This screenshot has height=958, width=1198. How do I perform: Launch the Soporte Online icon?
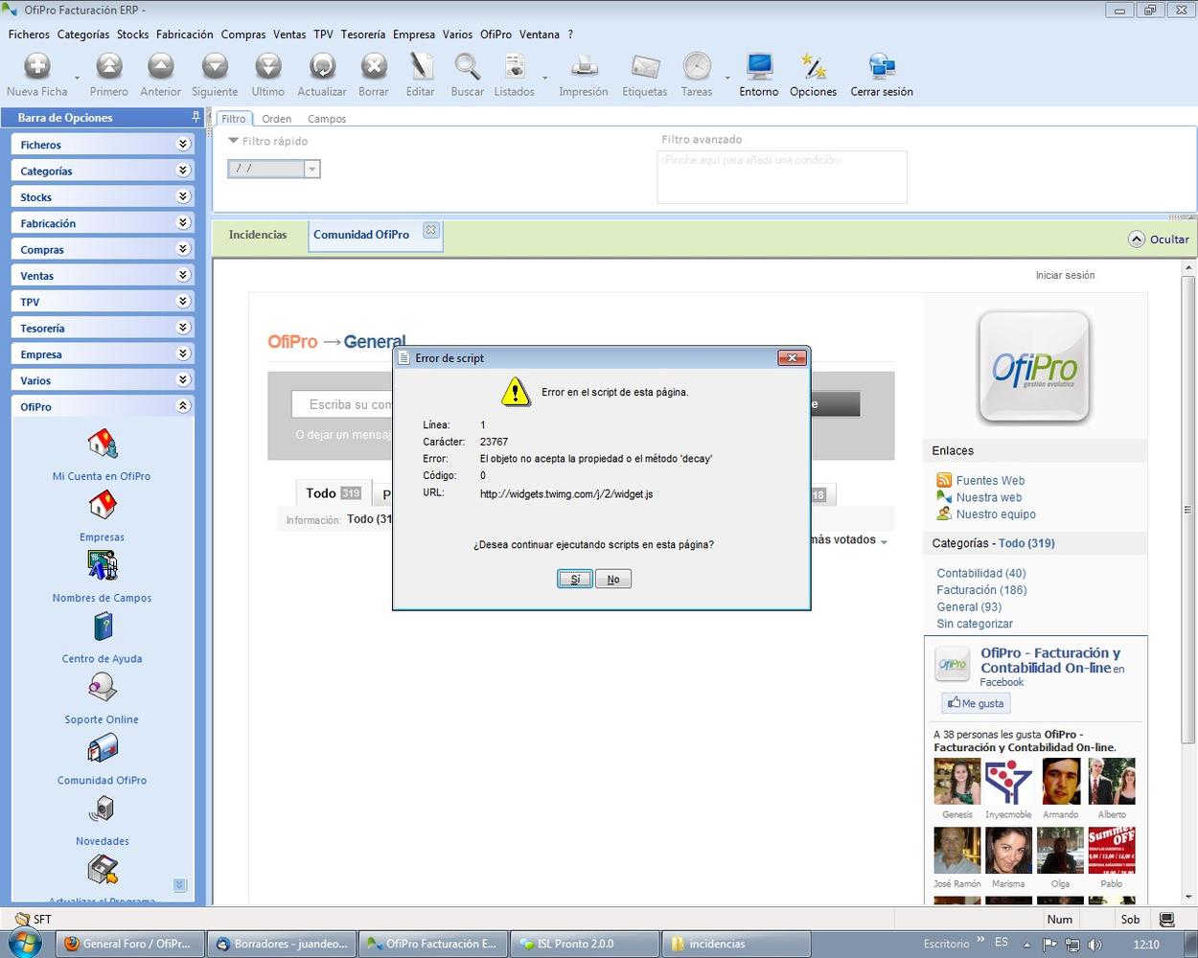pyautogui.click(x=103, y=688)
